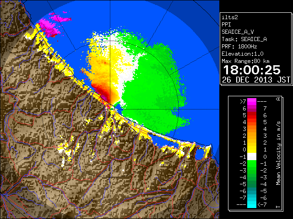Click the white zero-velocity legend swatch
293x219 pixels.
click(x=252, y=156)
